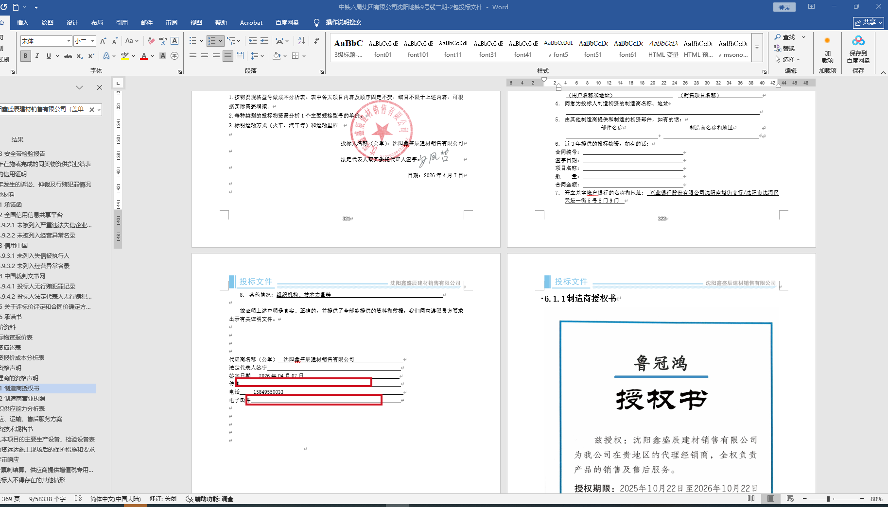888x507 pixels.
Task: Click the lightbulb Tell Me icon
Action: 317,23
